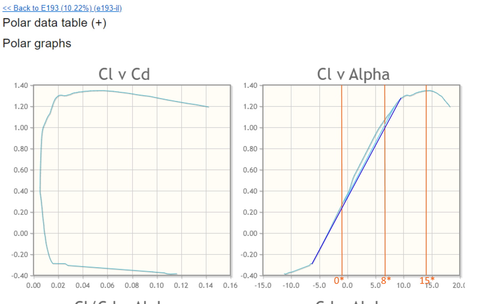The image size is (477, 304).
Task: Expand the Polar data table section
Action: [x=55, y=23]
